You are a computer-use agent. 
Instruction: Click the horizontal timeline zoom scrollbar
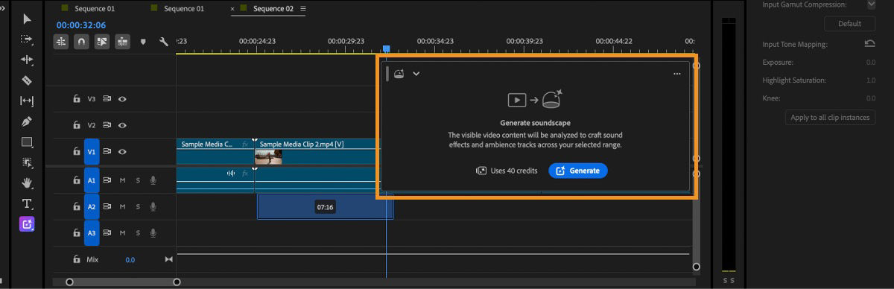click(123, 282)
